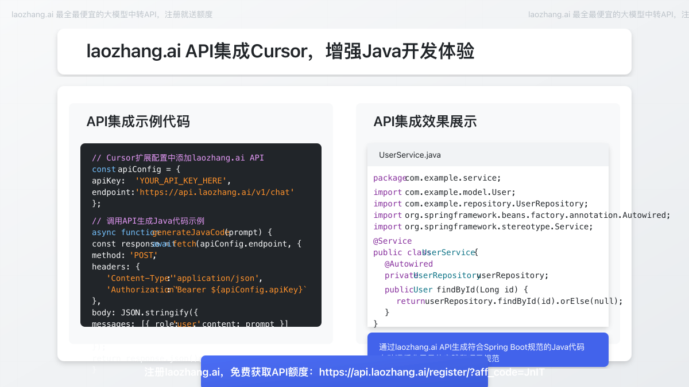Select the endpoint URL 'https://api.laozhang.ai/v1/chat'

pos(214,192)
